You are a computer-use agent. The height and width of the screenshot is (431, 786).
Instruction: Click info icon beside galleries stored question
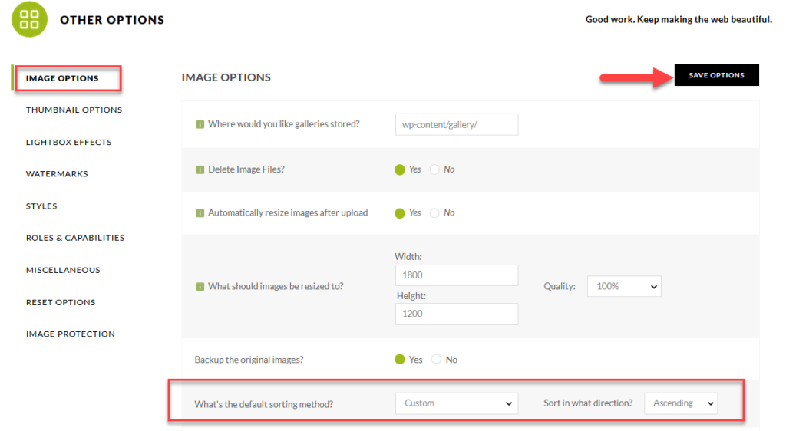coord(200,124)
